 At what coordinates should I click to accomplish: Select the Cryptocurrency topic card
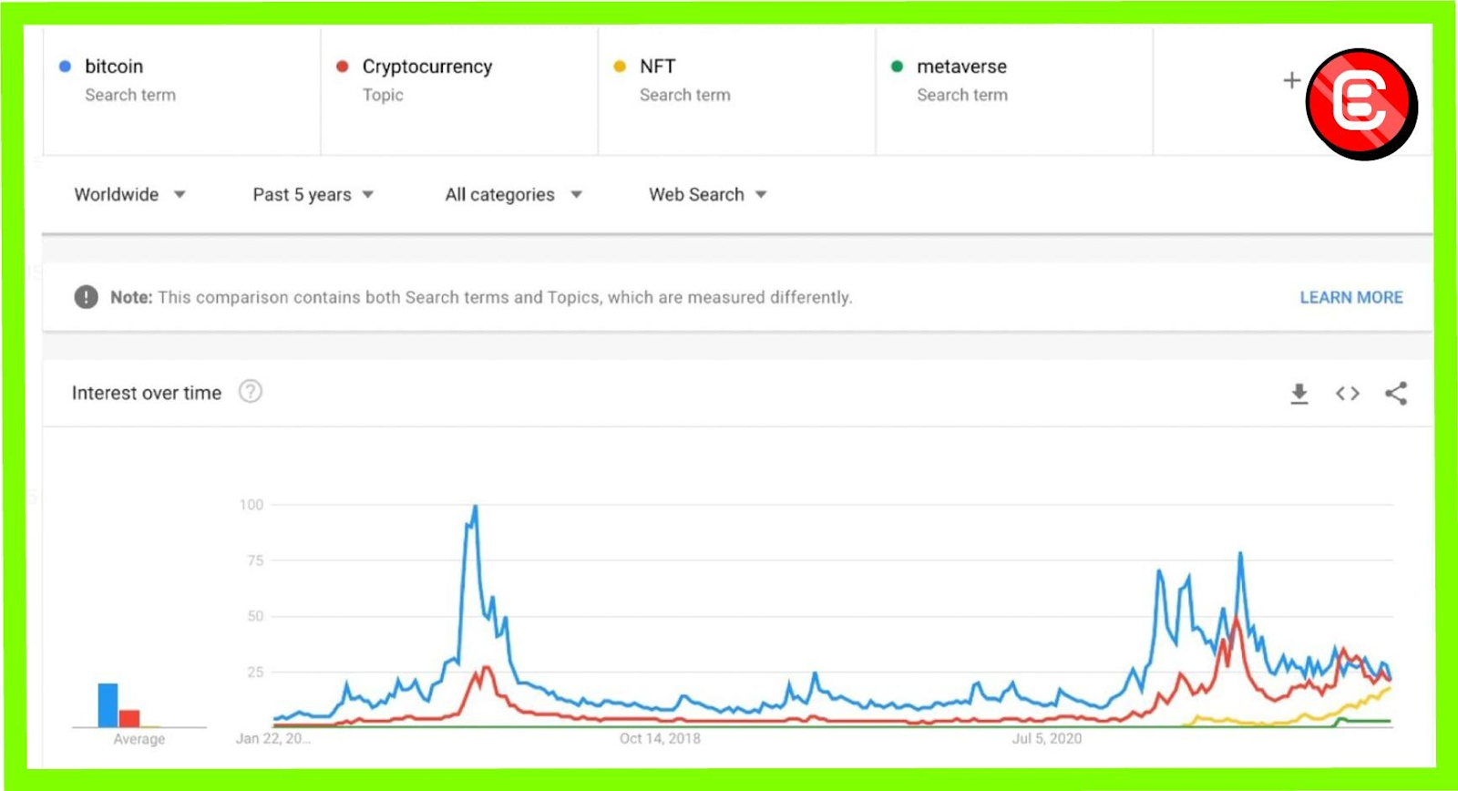[x=460, y=82]
